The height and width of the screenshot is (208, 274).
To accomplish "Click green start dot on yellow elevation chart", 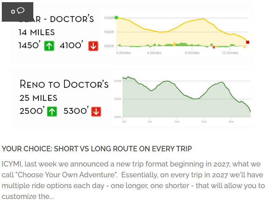I will (x=117, y=17).
